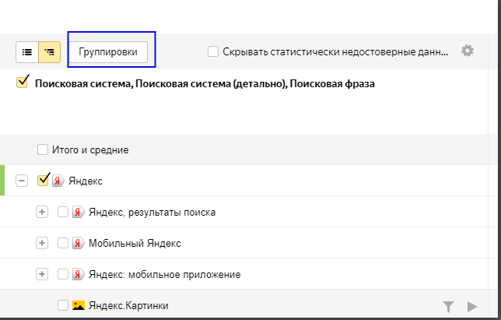Expand Яндекс: мобильное приложение row
Image resolution: width=501 pixels, height=320 pixels.
(42, 274)
